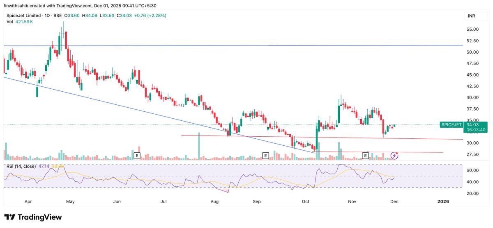Image resolution: width=493 pixels, height=228 pixels.
Task: Click the 27.50 price axis label
Action: click(x=472, y=154)
